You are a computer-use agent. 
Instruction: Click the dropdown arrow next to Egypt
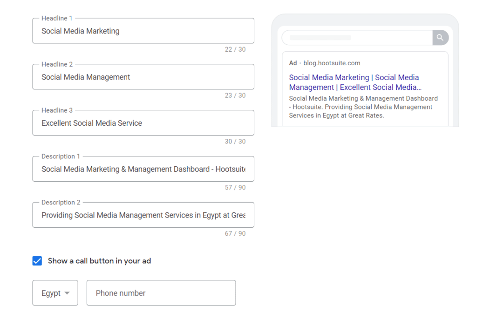click(x=67, y=293)
